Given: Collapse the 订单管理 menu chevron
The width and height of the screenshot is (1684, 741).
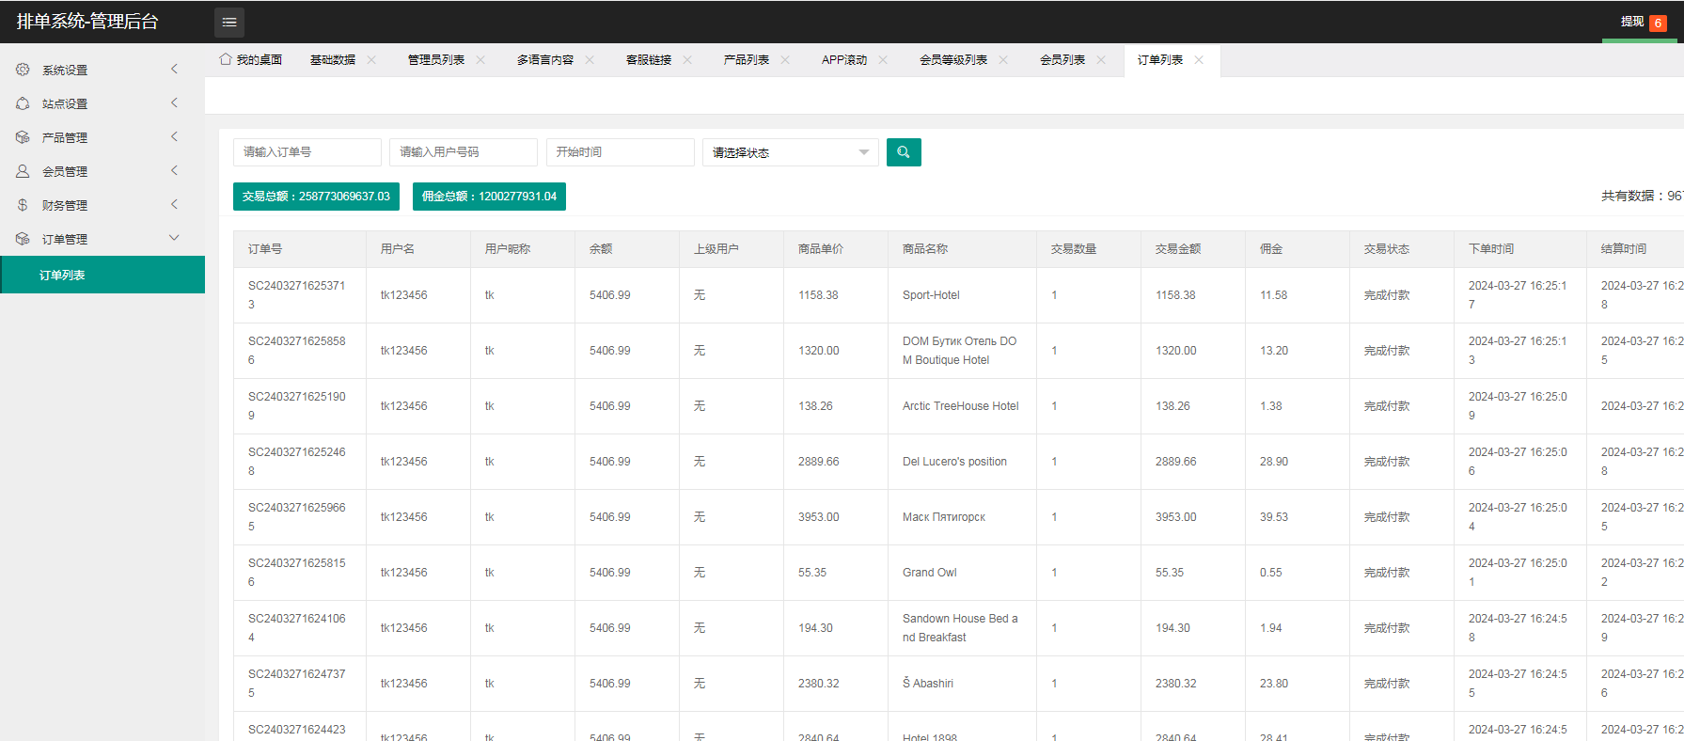Looking at the screenshot, I should [x=174, y=238].
